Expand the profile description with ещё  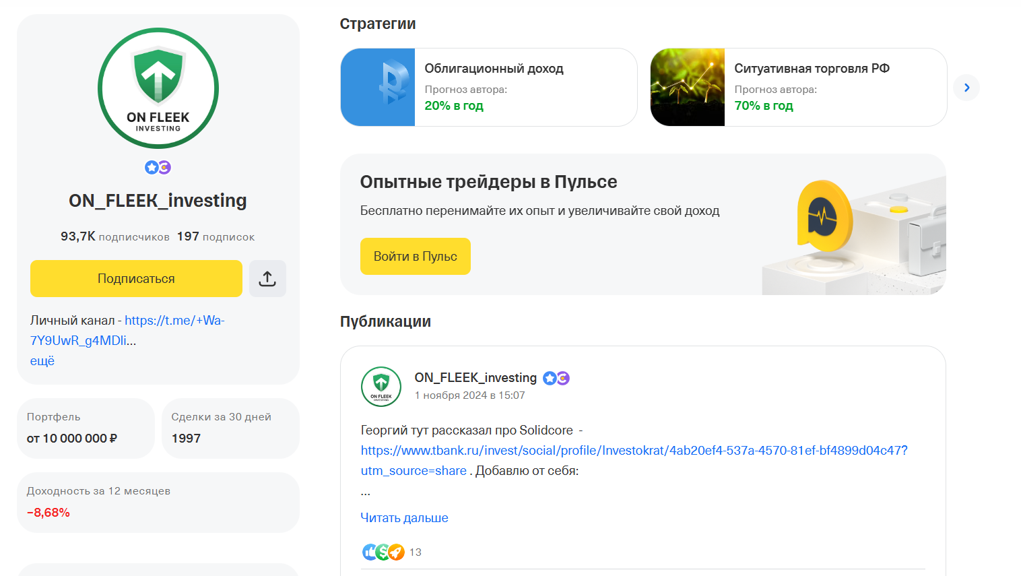click(42, 360)
